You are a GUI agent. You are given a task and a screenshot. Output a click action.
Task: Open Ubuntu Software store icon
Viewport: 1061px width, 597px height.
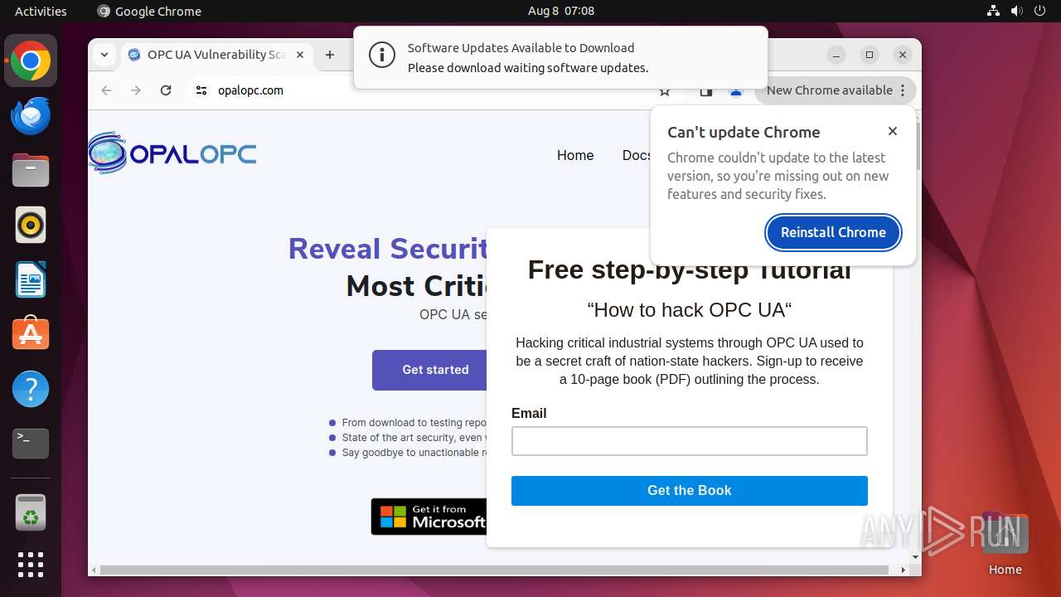tap(31, 334)
